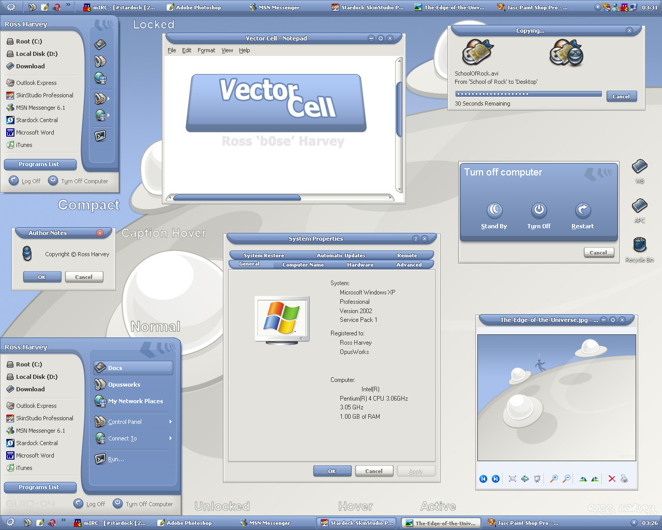Open the File menu in Notepad
This screenshot has width=662, height=530.
point(172,50)
